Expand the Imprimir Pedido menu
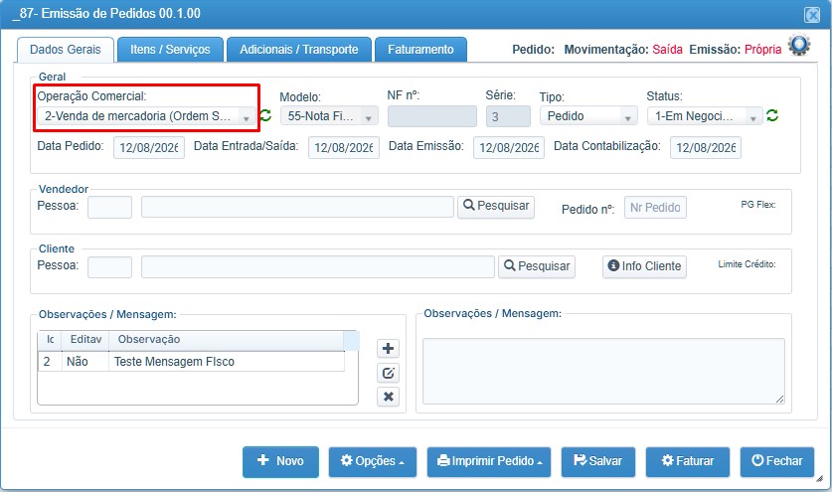 coord(489,461)
